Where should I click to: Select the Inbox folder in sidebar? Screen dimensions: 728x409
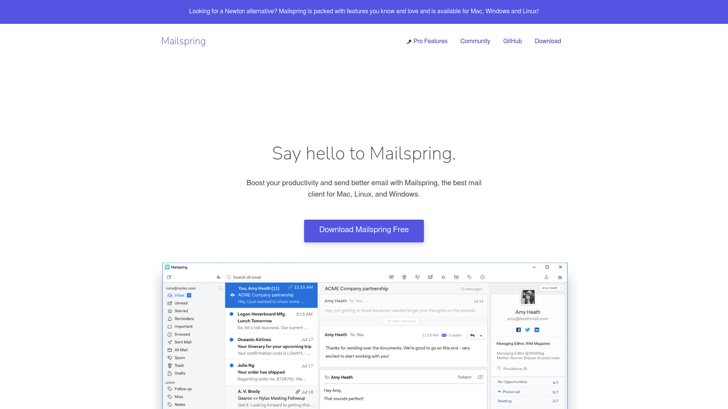pyautogui.click(x=179, y=295)
